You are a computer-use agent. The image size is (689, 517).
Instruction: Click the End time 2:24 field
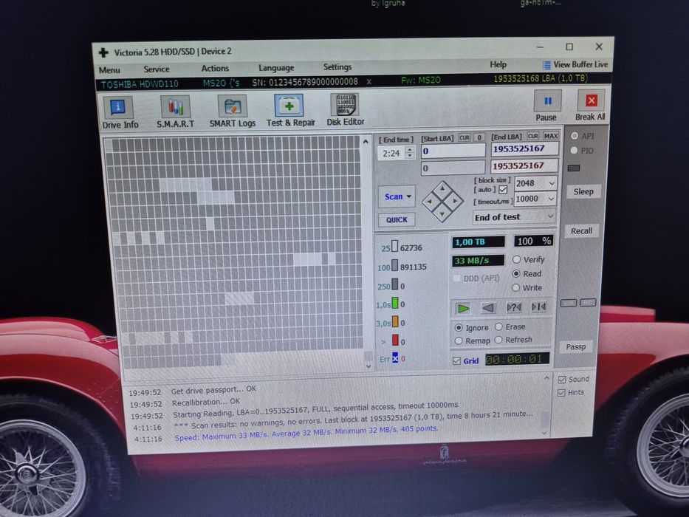pyautogui.click(x=391, y=153)
